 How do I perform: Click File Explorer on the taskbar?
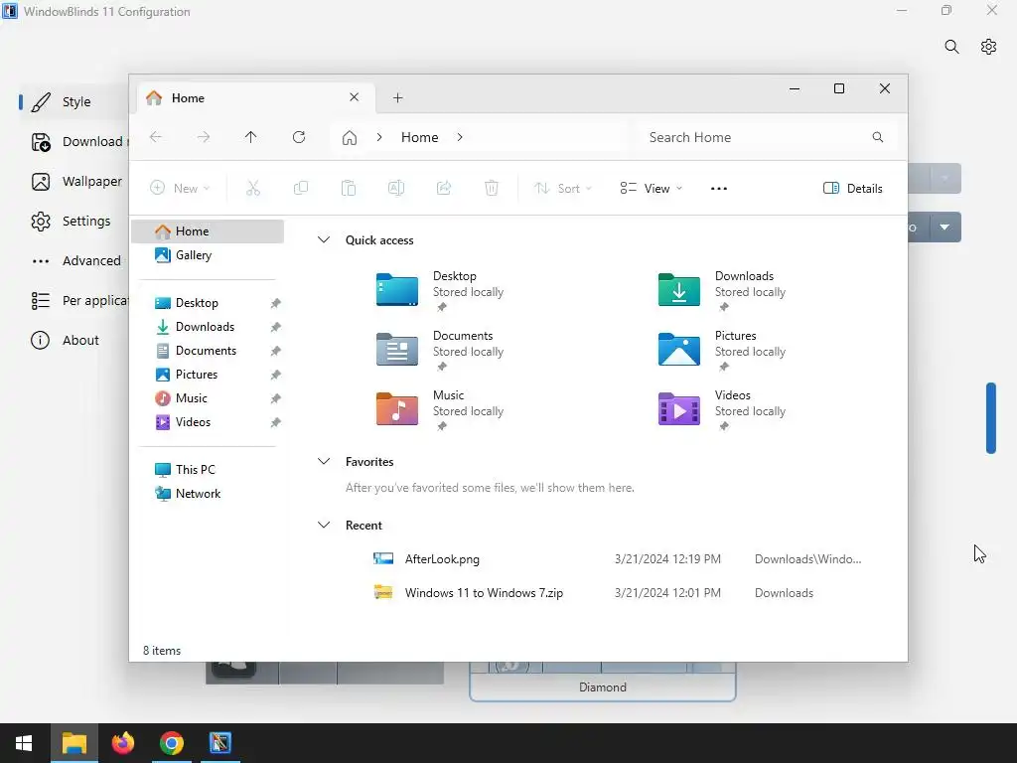pyautogui.click(x=74, y=743)
